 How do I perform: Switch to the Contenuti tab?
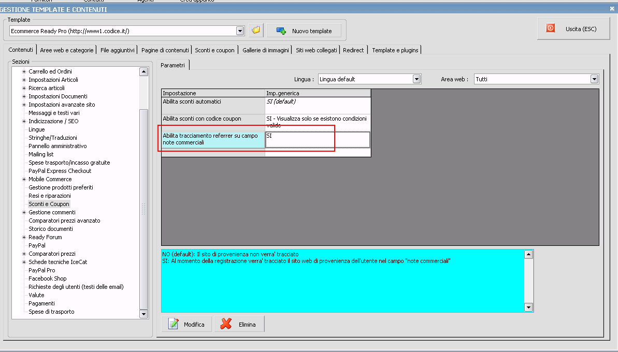click(21, 50)
